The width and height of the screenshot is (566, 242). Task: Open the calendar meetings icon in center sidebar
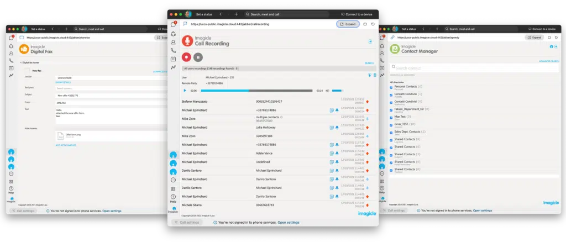pyautogui.click(x=173, y=59)
